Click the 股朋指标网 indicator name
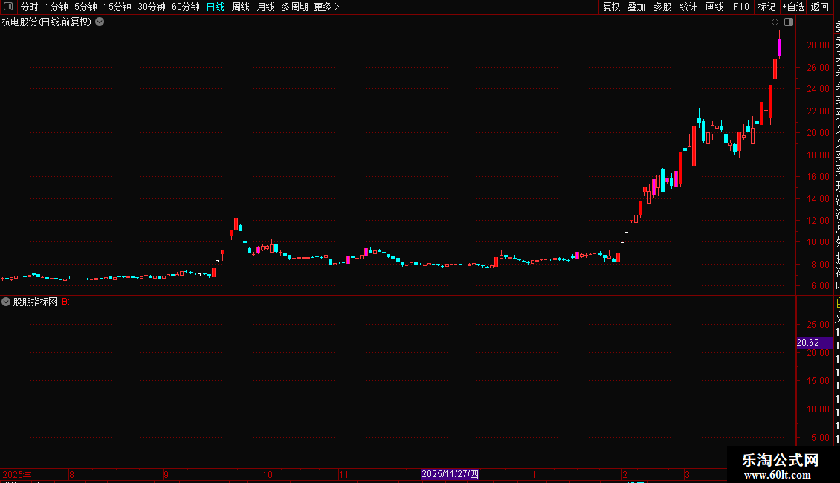This screenshot has width=840, height=483. tap(36, 302)
